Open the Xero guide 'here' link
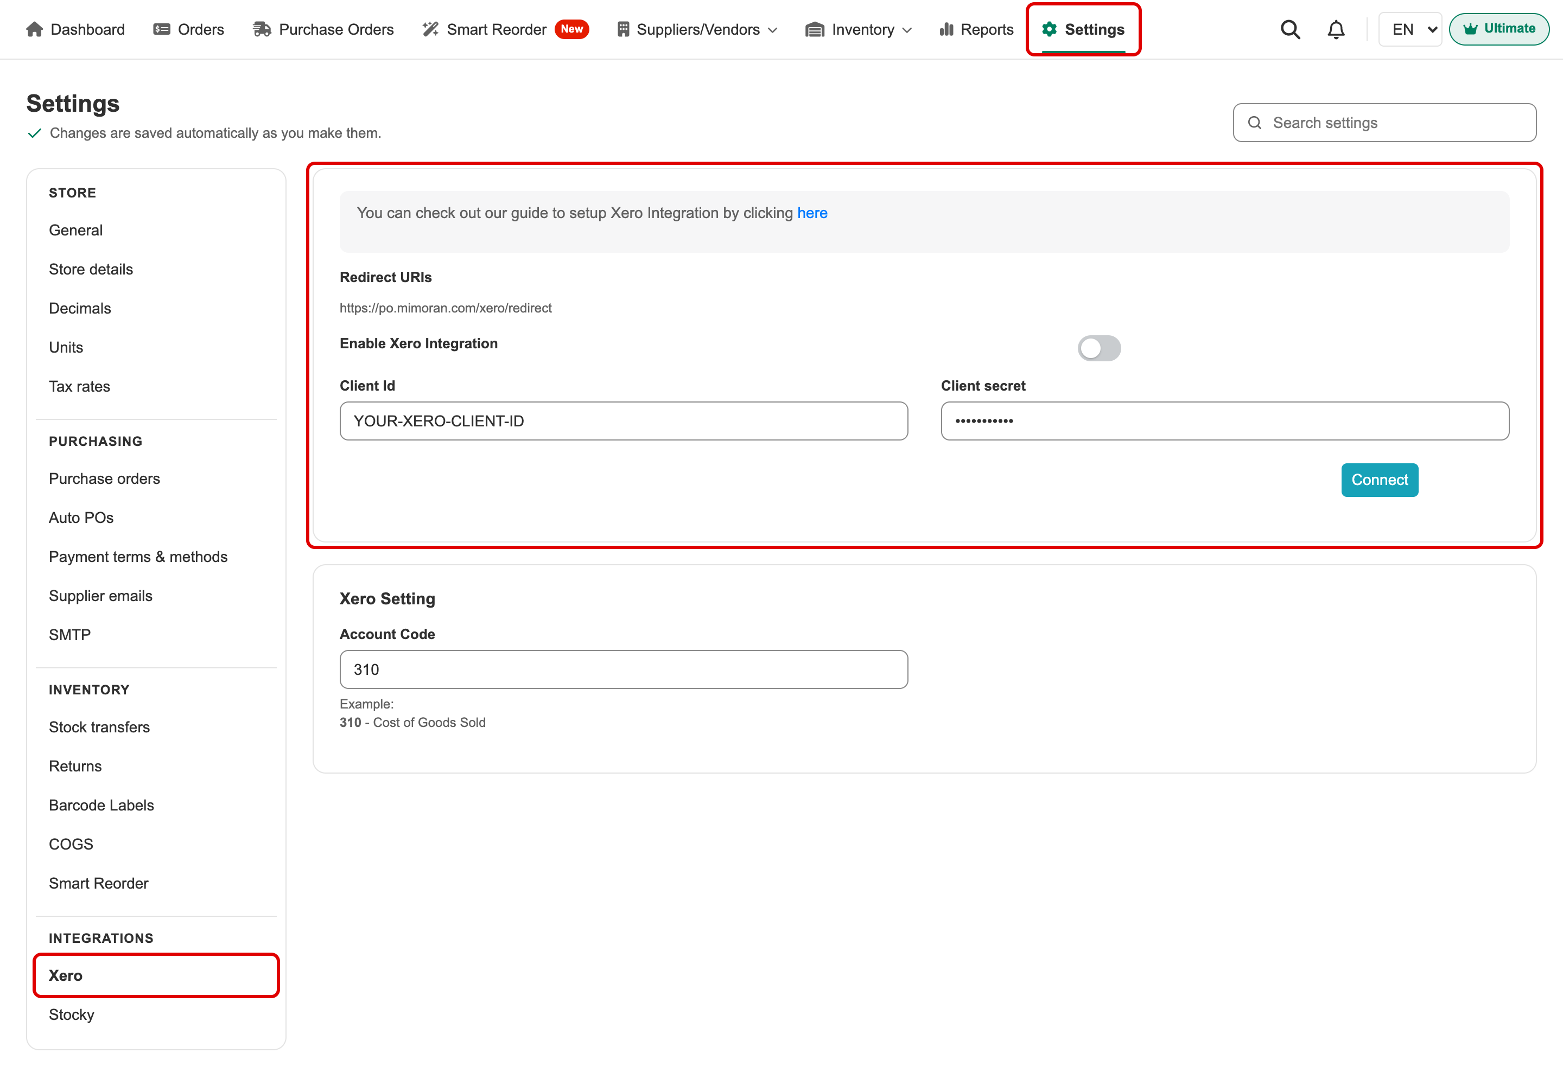The image size is (1563, 1085). pos(812,213)
